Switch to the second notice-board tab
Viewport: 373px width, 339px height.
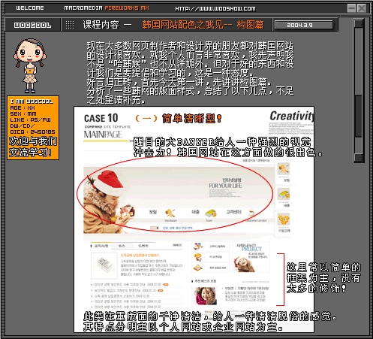(122, 246)
